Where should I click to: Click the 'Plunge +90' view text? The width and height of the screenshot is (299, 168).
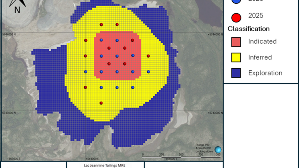202,145
